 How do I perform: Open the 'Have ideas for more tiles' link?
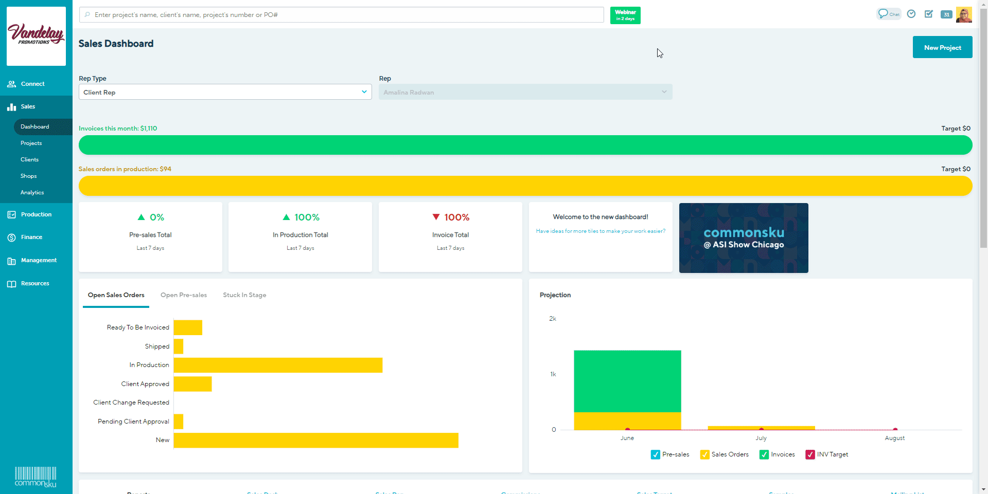[600, 231]
